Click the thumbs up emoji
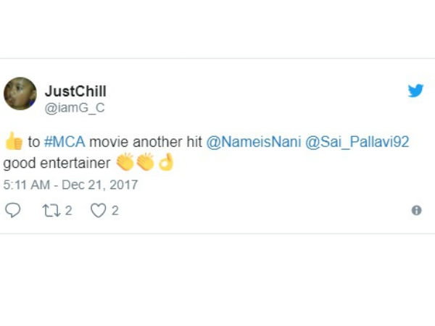The height and width of the screenshot is (326, 435). click(x=13, y=142)
